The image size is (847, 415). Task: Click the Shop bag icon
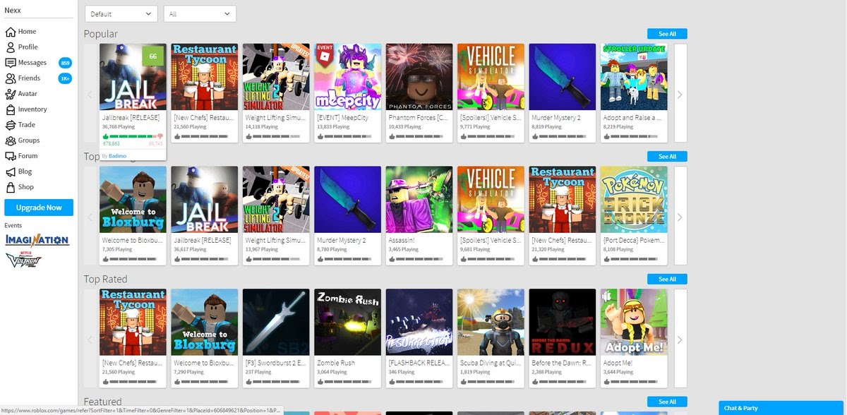click(11, 187)
